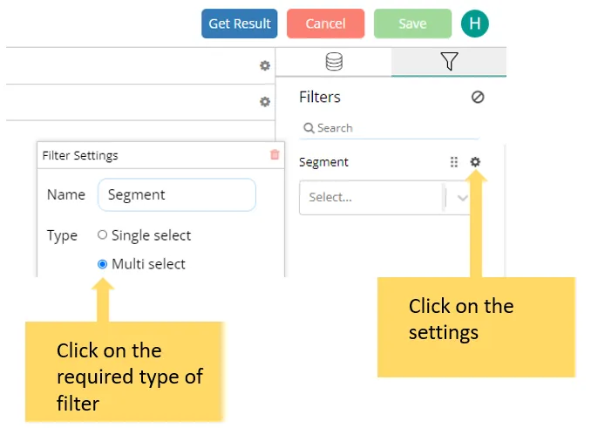Clear all filters using the ban icon
Screen dimensions: 598x428
point(478,98)
